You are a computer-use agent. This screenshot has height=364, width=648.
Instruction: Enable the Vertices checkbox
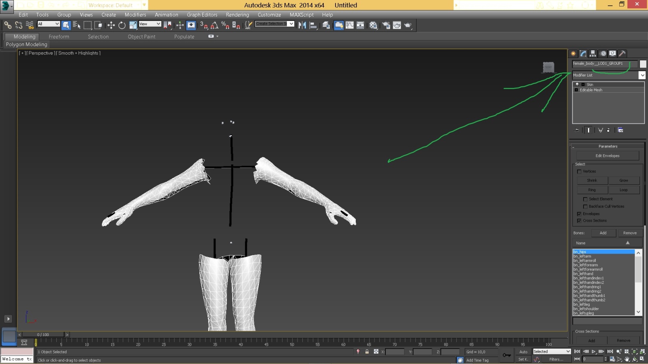[579, 172]
